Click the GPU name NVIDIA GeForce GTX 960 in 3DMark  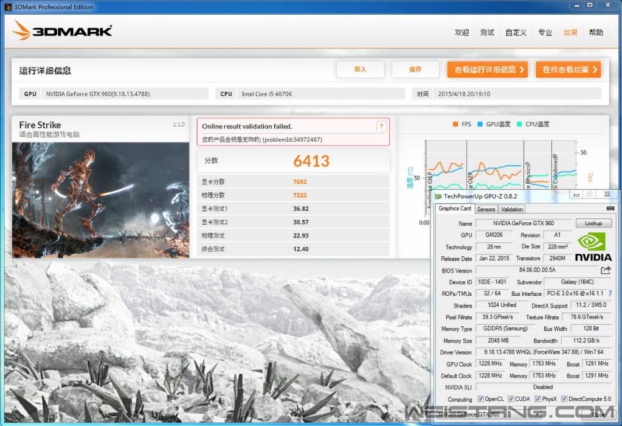pyautogui.click(x=98, y=94)
